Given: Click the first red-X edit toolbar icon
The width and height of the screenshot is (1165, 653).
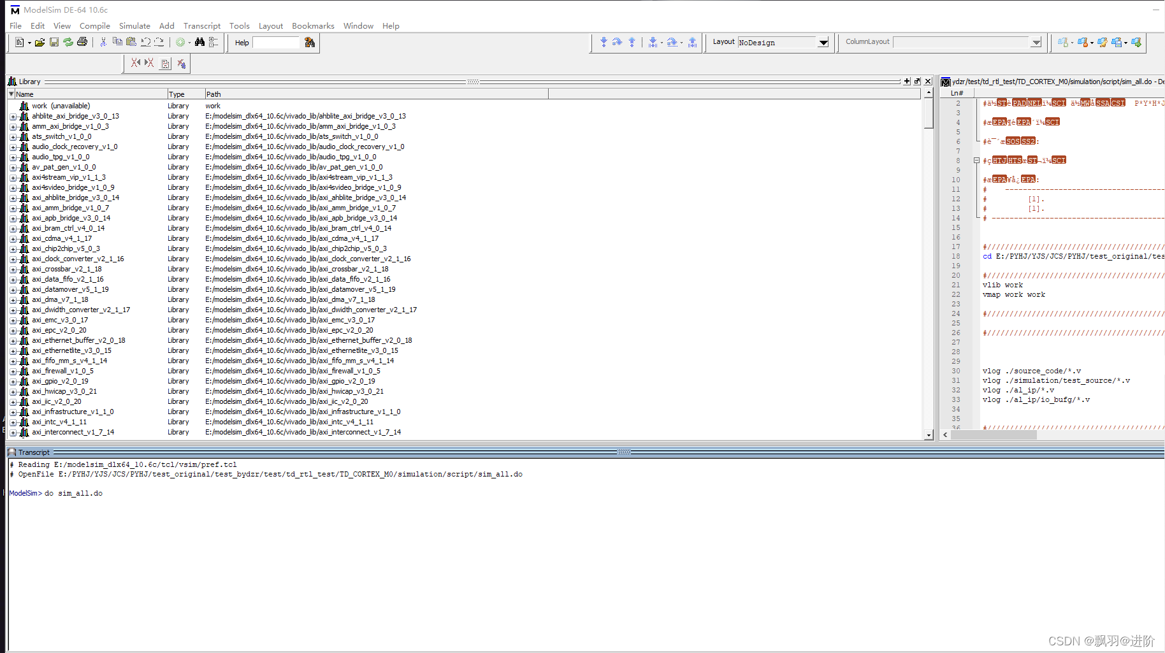Looking at the screenshot, I should [x=136, y=63].
